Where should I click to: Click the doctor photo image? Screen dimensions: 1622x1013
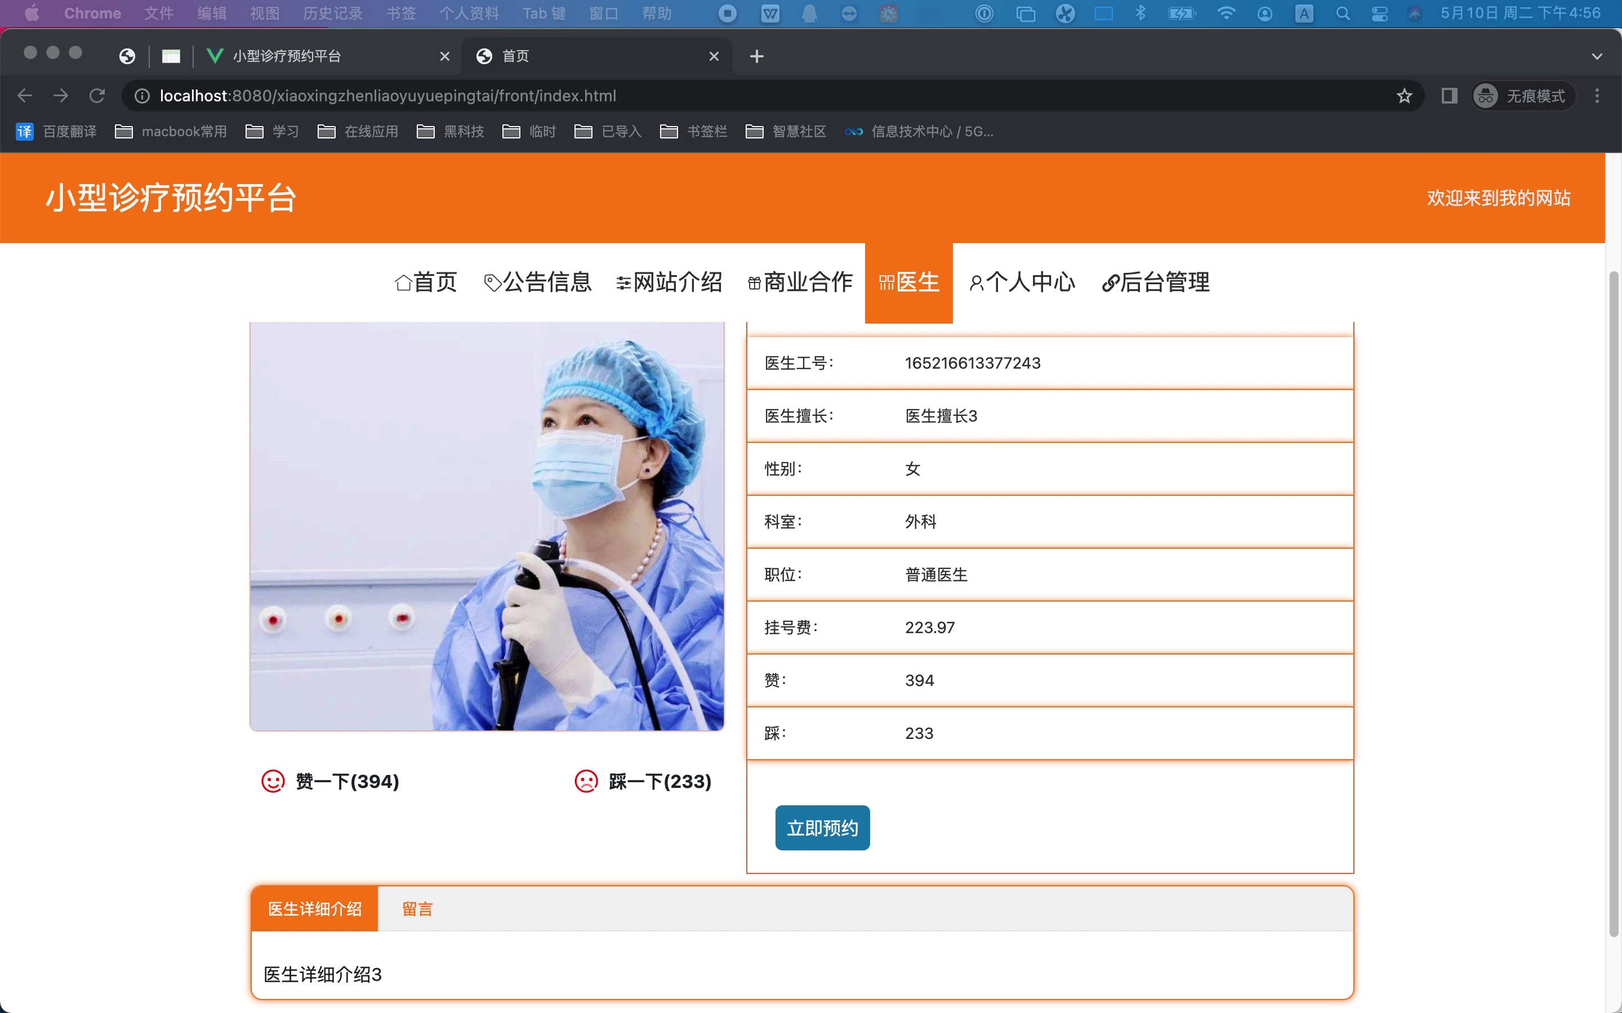coord(487,526)
